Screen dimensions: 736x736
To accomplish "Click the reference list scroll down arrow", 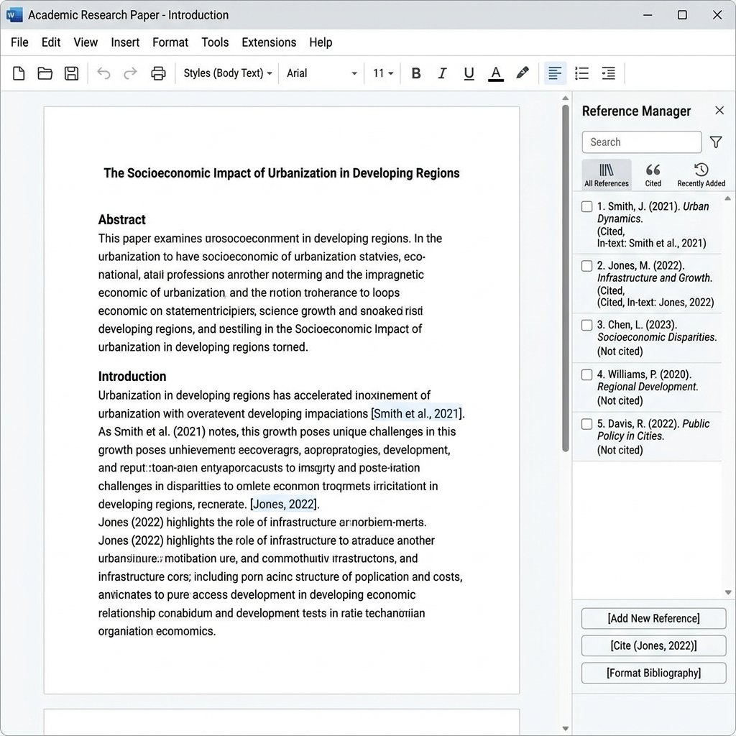I will (728, 592).
